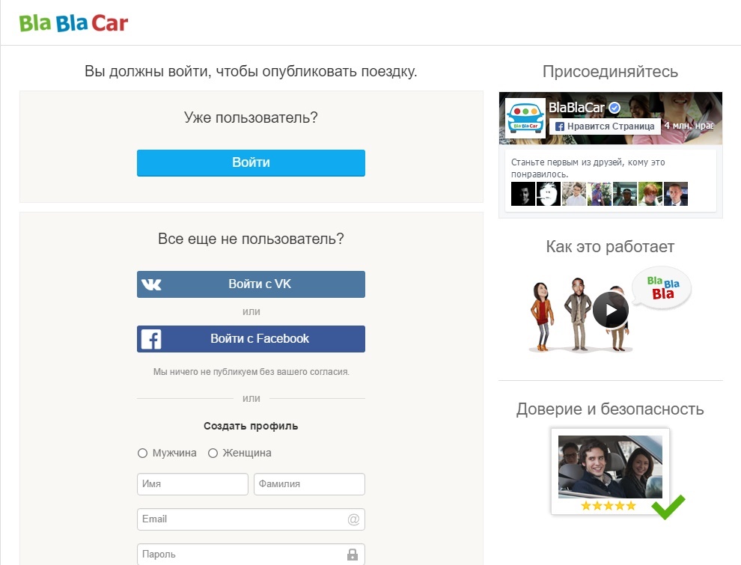Screen dimensions: 741x565
Task: Open the last friend avatar in the Facebook widget
Action: [x=676, y=194]
